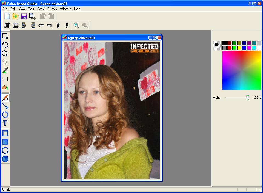Select the filled rectangle shape tool
Viewport: 263px width, 193px height.
pyautogui.click(x=5, y=142)
